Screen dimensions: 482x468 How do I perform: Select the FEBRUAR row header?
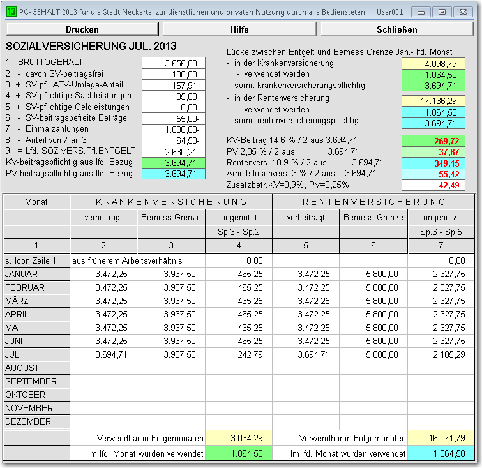(x=36, y=287)
